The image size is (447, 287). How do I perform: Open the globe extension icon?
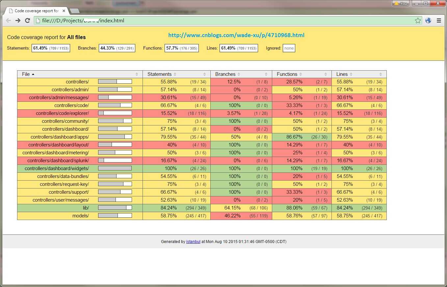(x=428, y=20)
